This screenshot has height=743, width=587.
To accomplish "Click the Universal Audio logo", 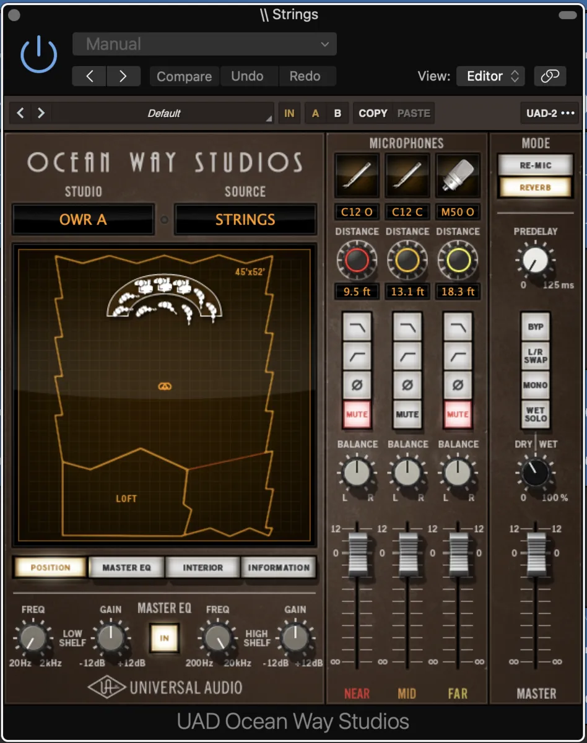I will 165,687.
